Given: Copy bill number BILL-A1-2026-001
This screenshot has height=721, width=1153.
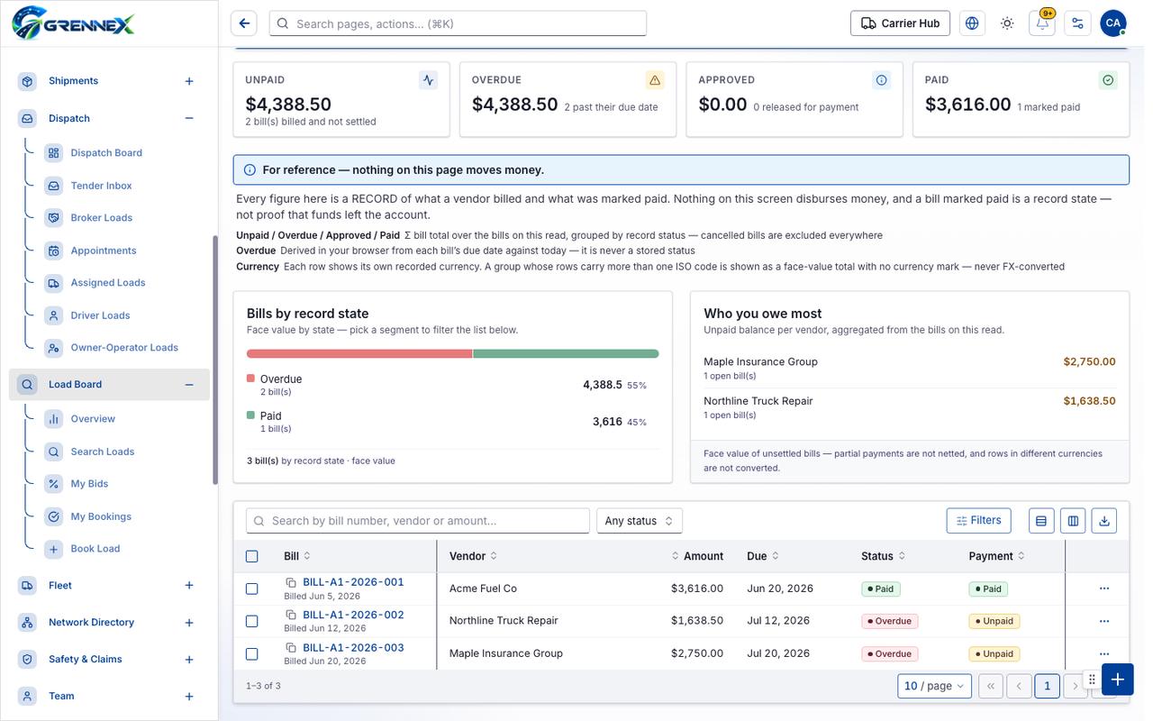Looking at the screenshot, I should [x=291, y=582].
